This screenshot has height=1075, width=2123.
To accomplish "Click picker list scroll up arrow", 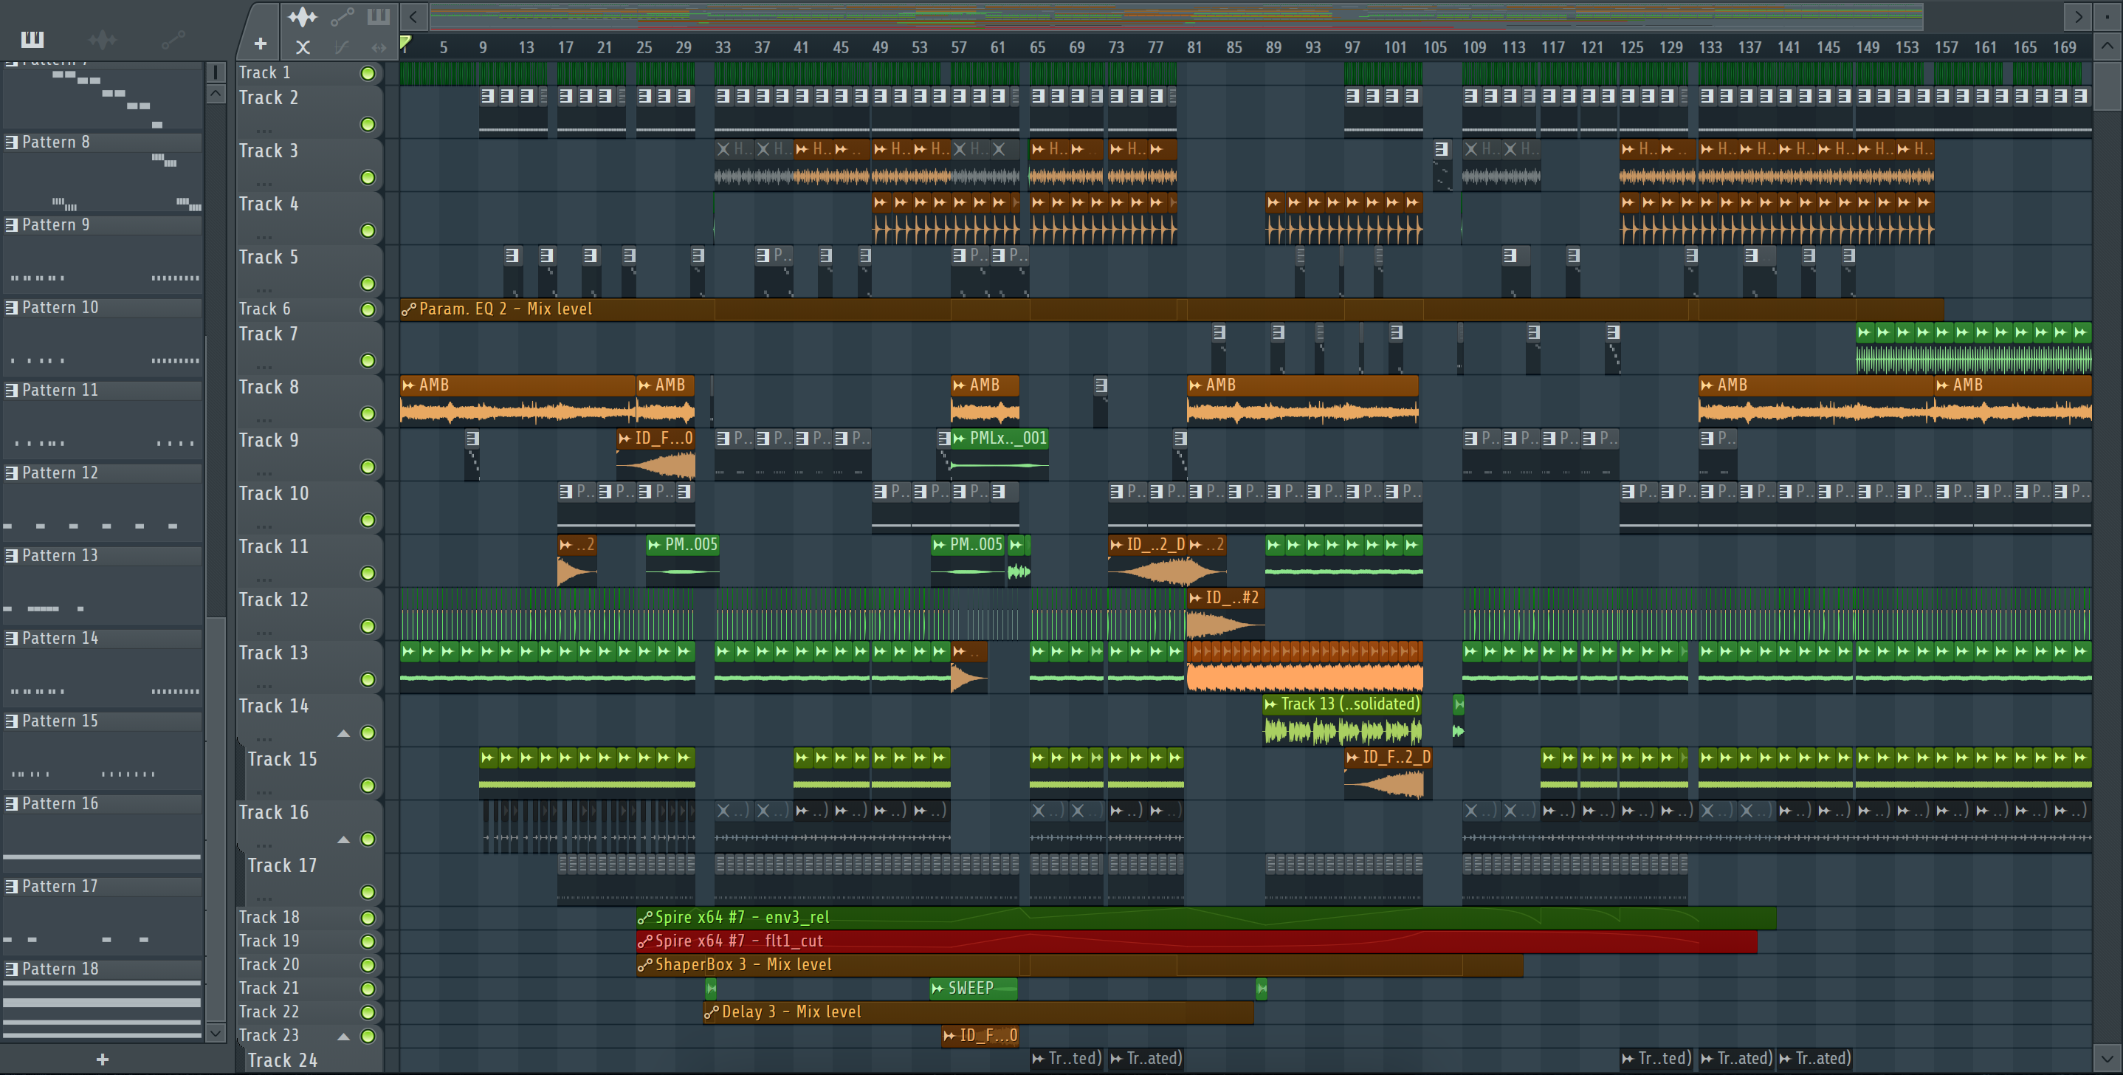I will pos(215,93).
